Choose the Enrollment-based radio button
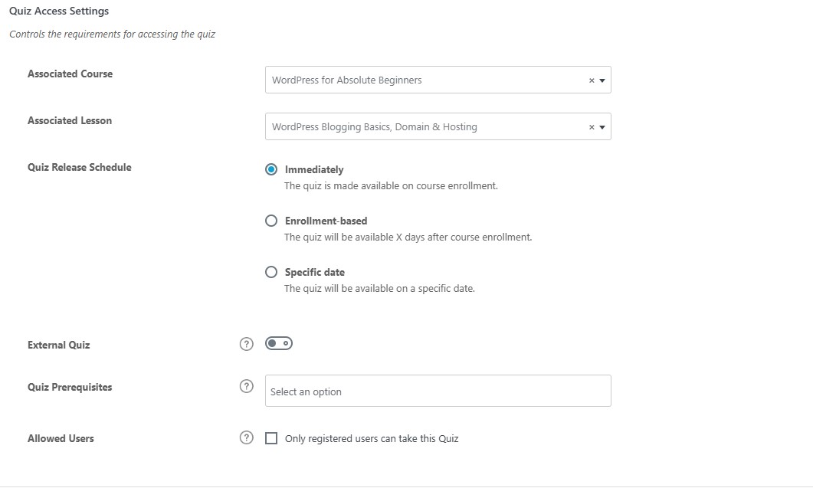 271,221
